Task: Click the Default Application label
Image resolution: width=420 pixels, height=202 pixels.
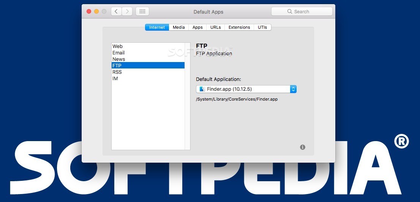Action: pos(219,79)
